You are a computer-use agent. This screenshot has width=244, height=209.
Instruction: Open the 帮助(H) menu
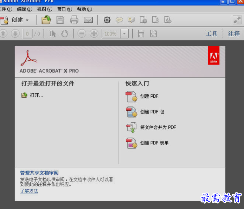pos(84,9)
